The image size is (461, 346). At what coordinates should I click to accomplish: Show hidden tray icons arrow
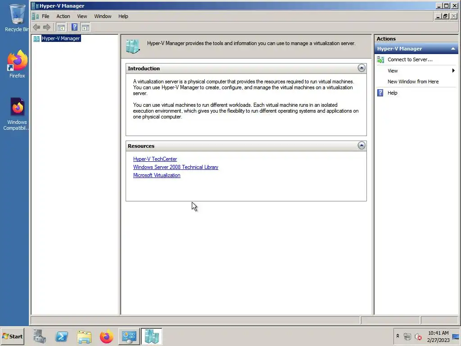[398, 336]
